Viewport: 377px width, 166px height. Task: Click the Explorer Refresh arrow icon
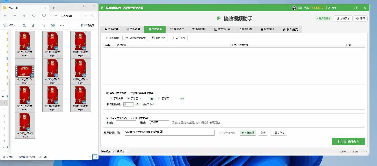34,16
